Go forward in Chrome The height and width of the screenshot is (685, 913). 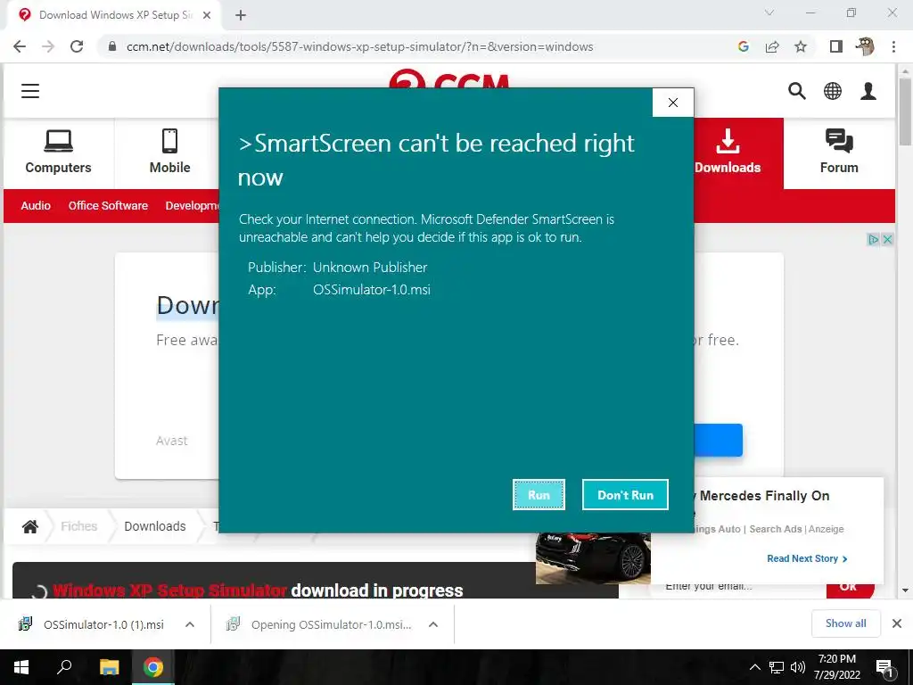48,46
